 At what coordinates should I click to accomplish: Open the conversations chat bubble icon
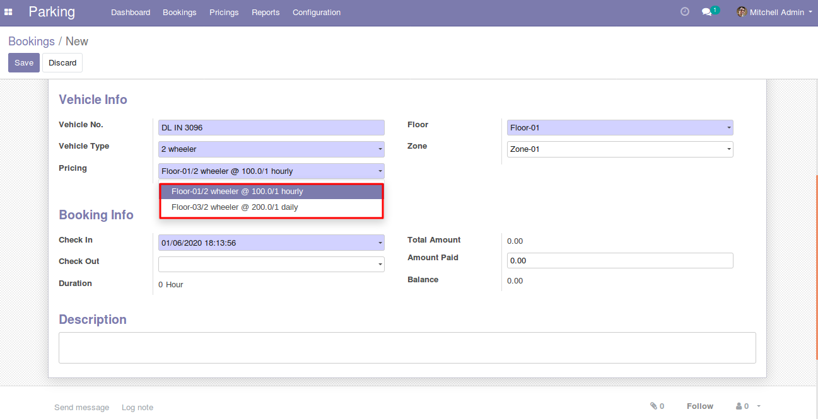707,12
